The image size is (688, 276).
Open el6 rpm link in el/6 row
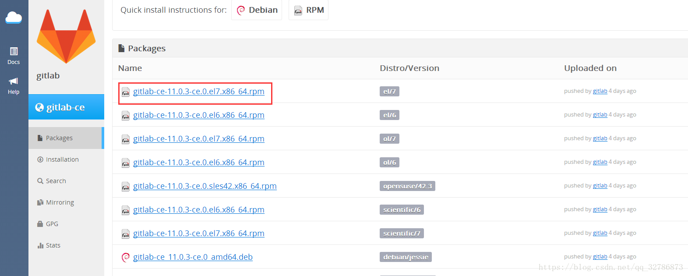[199, 115]
